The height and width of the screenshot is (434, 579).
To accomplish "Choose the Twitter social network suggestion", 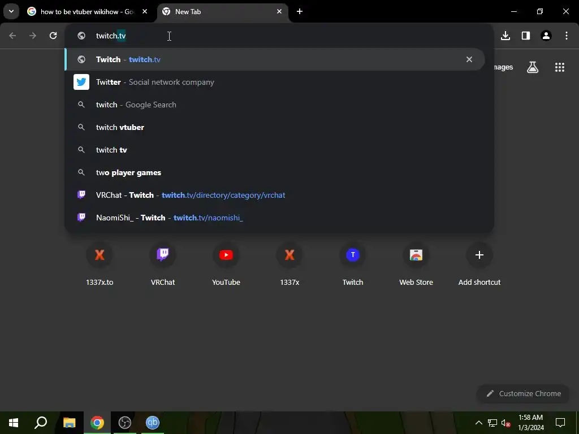I will [x=275, y=82].
